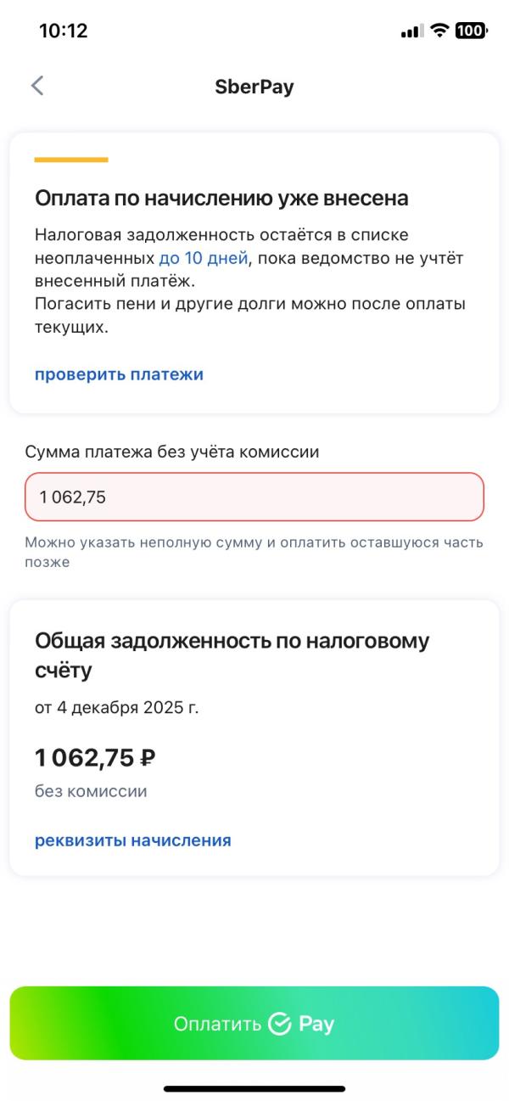Tap the "Общая задолженность по налоговому счёту" heading
The width and height of the screenshot is (509, 1101).
232,655
